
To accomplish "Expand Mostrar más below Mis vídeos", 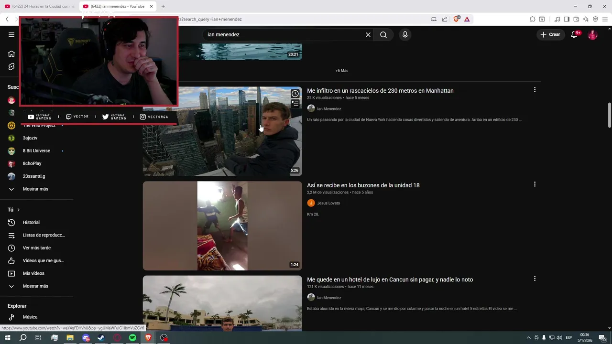I will tap(36, 286).
